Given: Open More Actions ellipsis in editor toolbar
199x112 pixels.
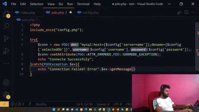Looking at the screenshot, I should coord(193,12).
